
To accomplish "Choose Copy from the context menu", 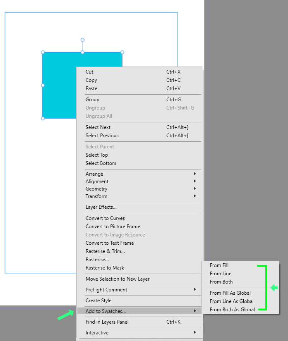I will point(139,80).
